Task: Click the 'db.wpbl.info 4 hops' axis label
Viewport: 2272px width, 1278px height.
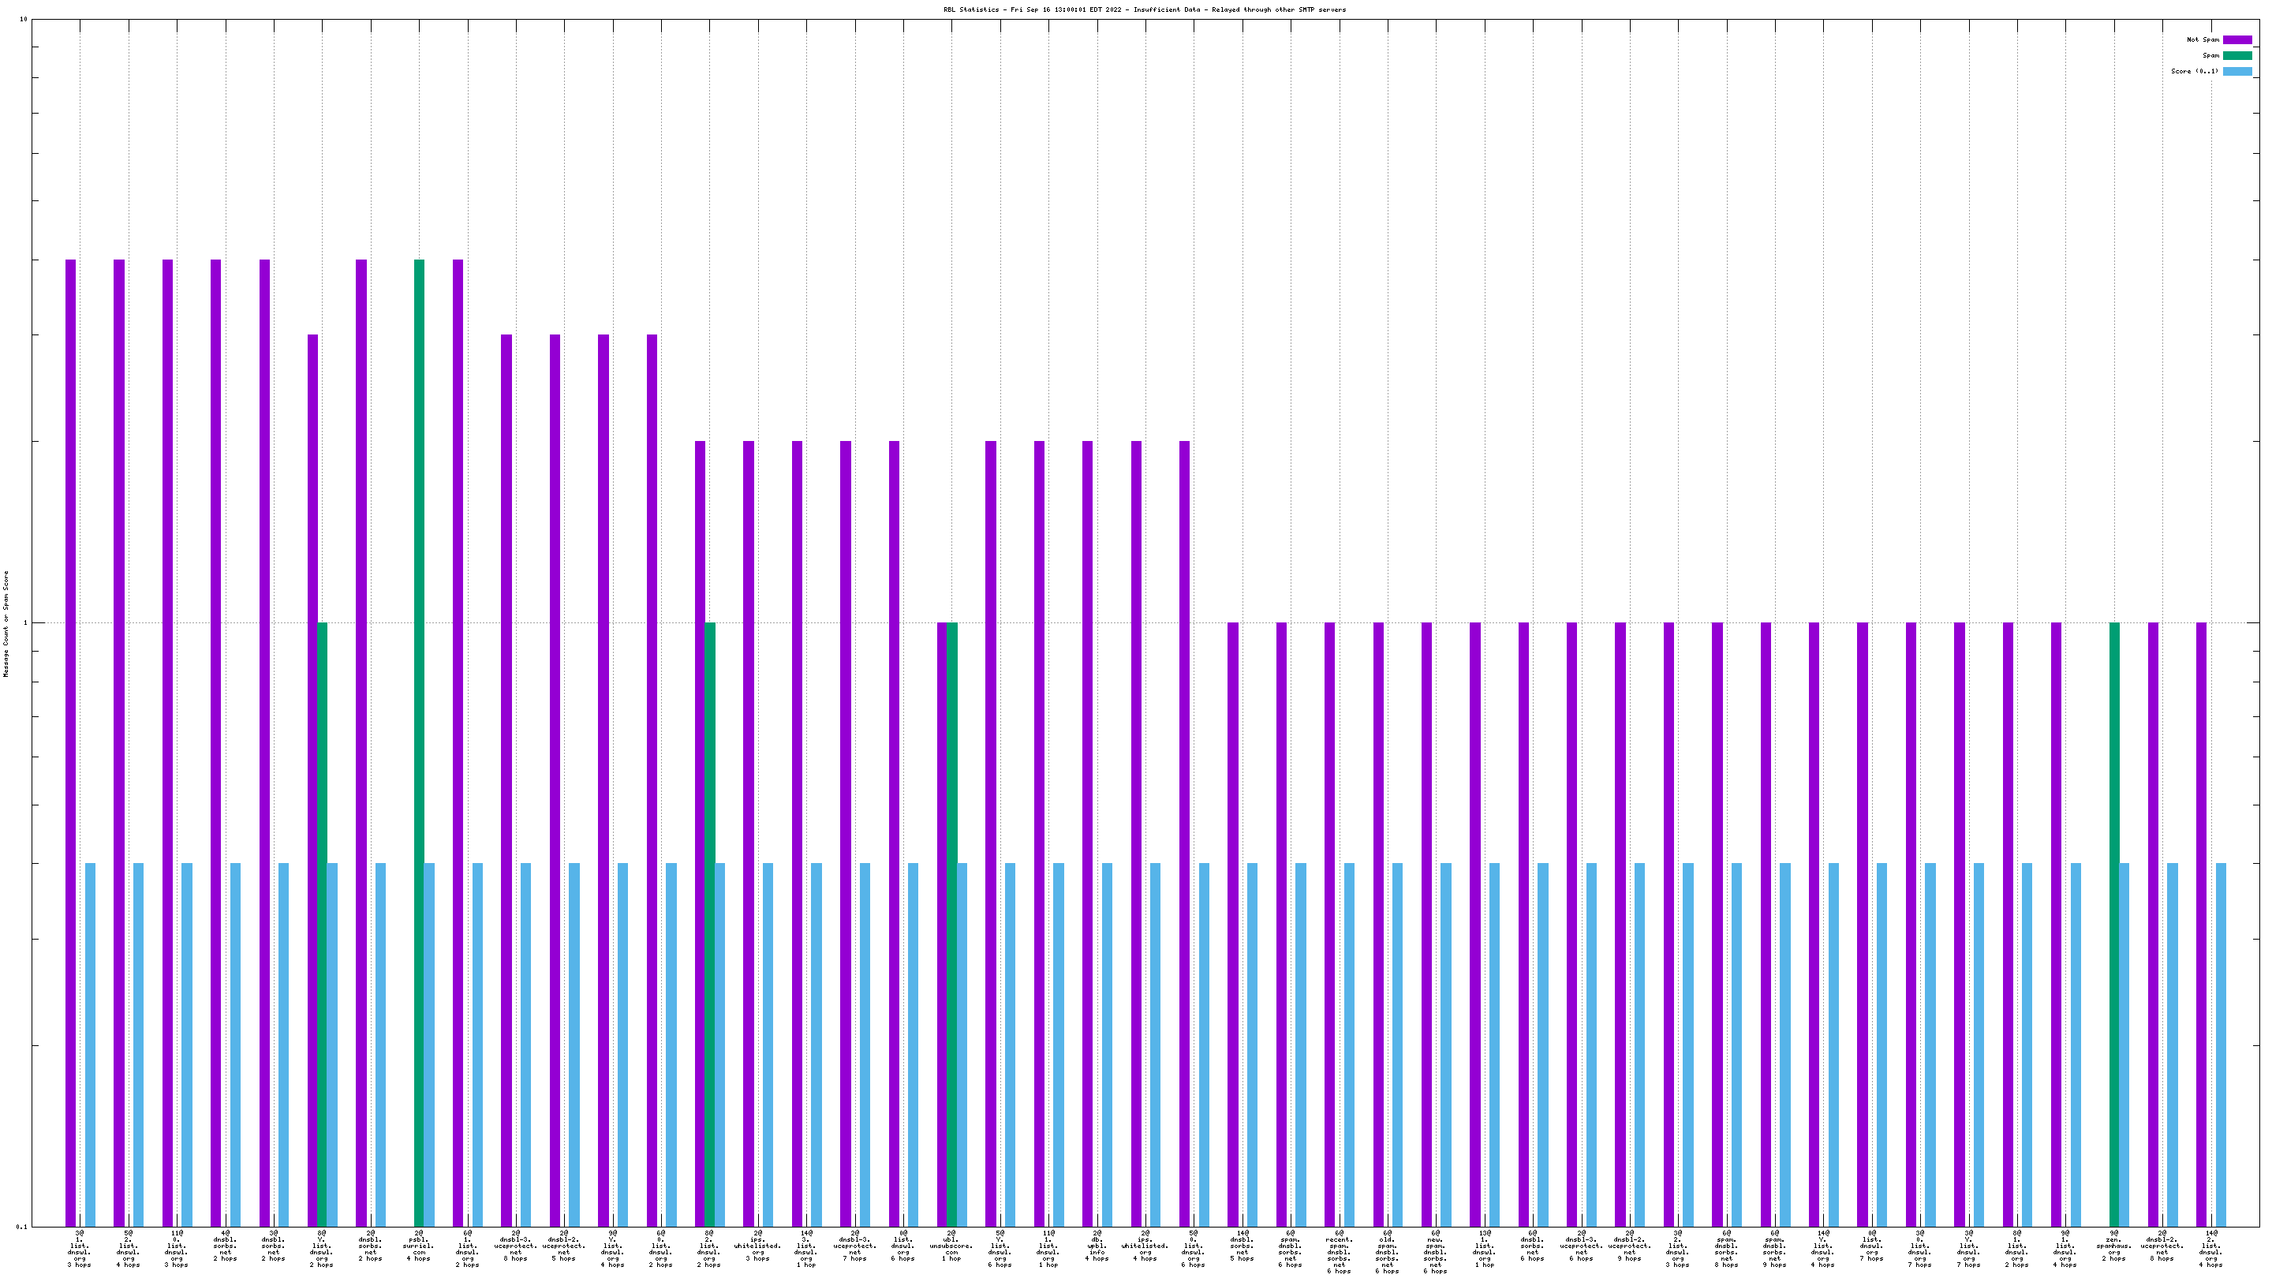Action: tap(1097, 1248)
